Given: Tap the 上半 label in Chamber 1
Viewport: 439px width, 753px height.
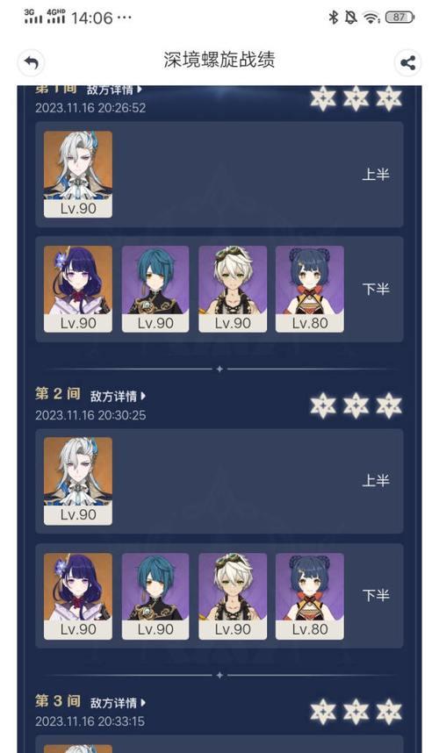Looking at the screenshot, I should pyautogui.click(x=376, y=175).
